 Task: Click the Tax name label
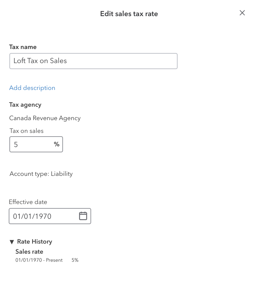[x=23, y=47]
